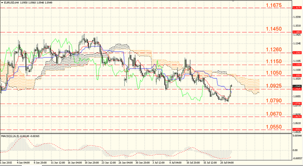This screenshot has width=303, height=166.
Task: Select the EURUSD,H4 chart title text
Action: coord(12,3)
